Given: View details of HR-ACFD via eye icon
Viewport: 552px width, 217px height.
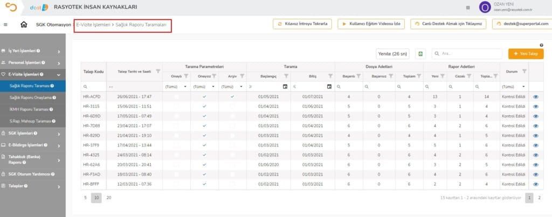Looking at the screenshot, I should point(535,96).
